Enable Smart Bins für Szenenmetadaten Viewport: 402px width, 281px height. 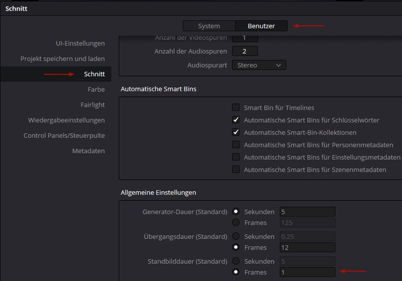236,170
